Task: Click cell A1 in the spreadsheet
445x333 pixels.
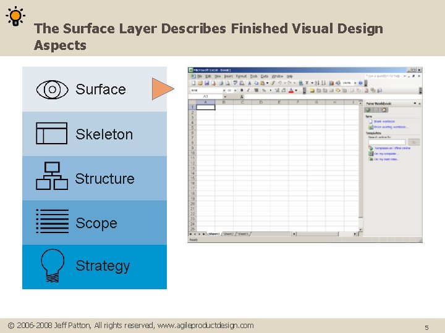Action: (206, 107)
